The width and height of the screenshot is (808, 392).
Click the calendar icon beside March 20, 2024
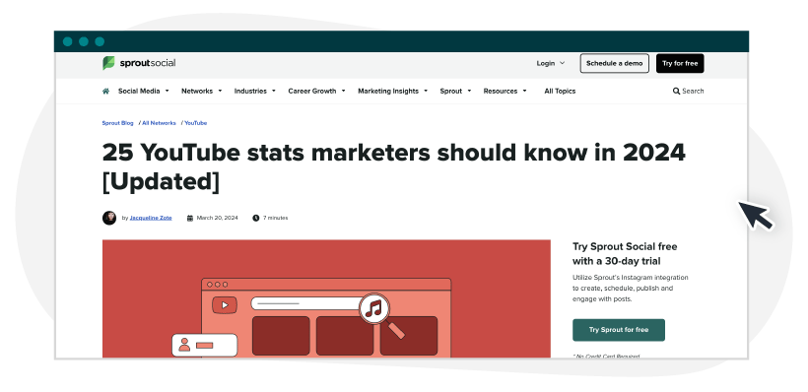[x=189, y=218]
